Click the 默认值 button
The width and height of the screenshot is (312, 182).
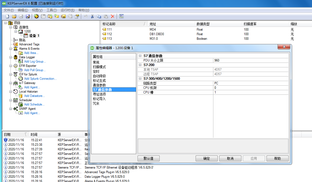pyautogui.click(x=148, y=158)
